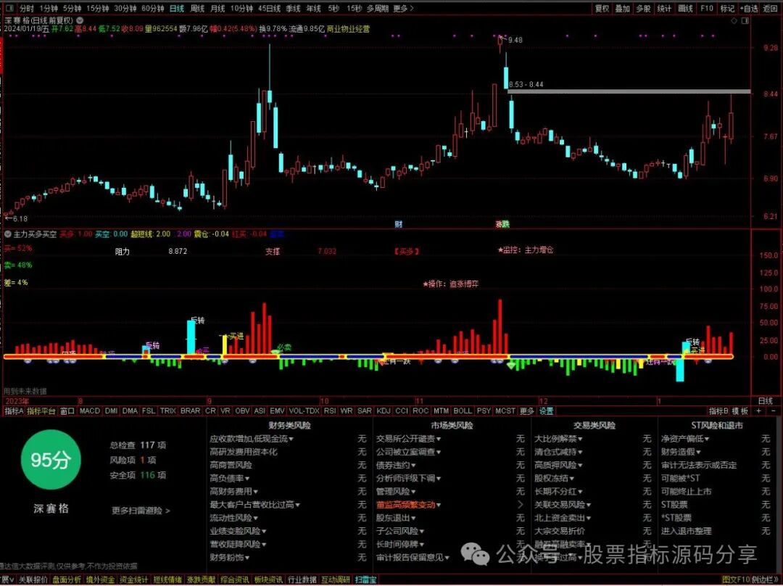Click the layout icon before 分时
The width and height of the screenshot is (783, 586).
[10, 9]
